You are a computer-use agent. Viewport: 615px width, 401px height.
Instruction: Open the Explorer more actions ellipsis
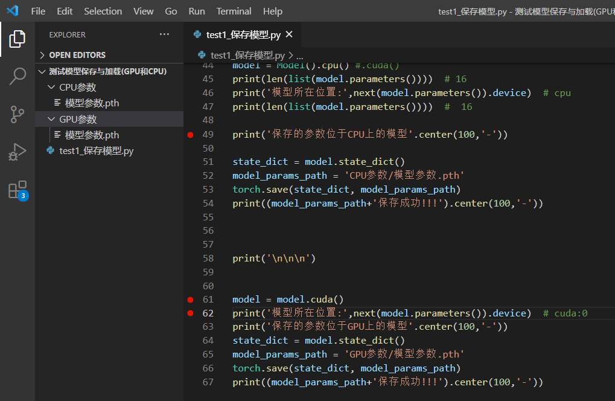point(164,34)
